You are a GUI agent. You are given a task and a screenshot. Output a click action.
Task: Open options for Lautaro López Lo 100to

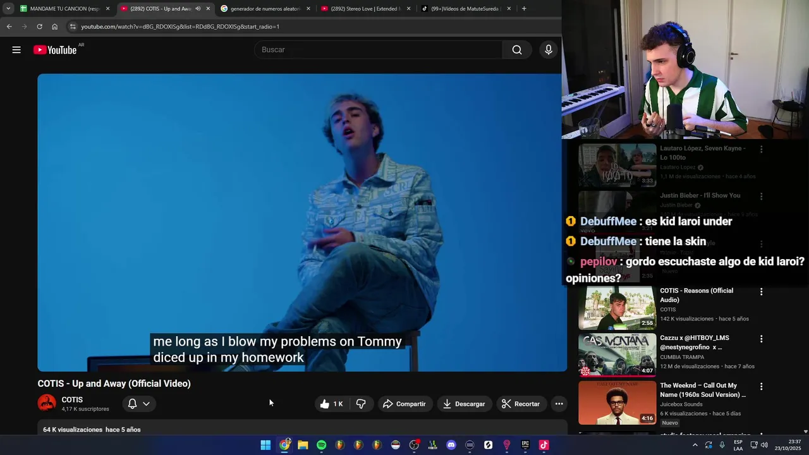coord(761,149)
